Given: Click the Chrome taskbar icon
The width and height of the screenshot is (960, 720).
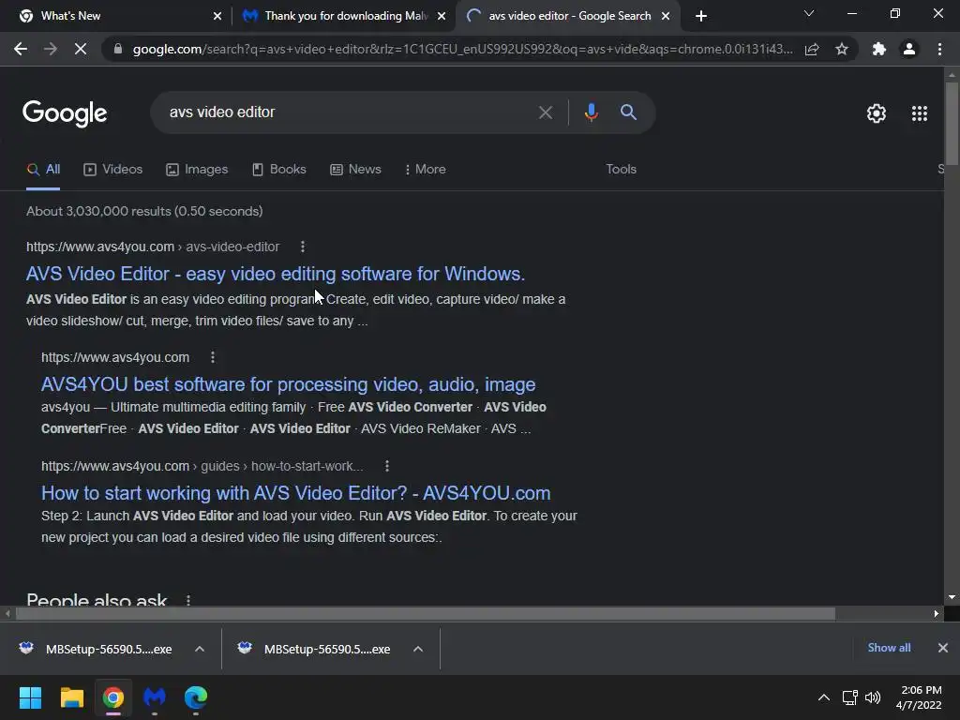Looking at the screenshot, I should 113,697.
